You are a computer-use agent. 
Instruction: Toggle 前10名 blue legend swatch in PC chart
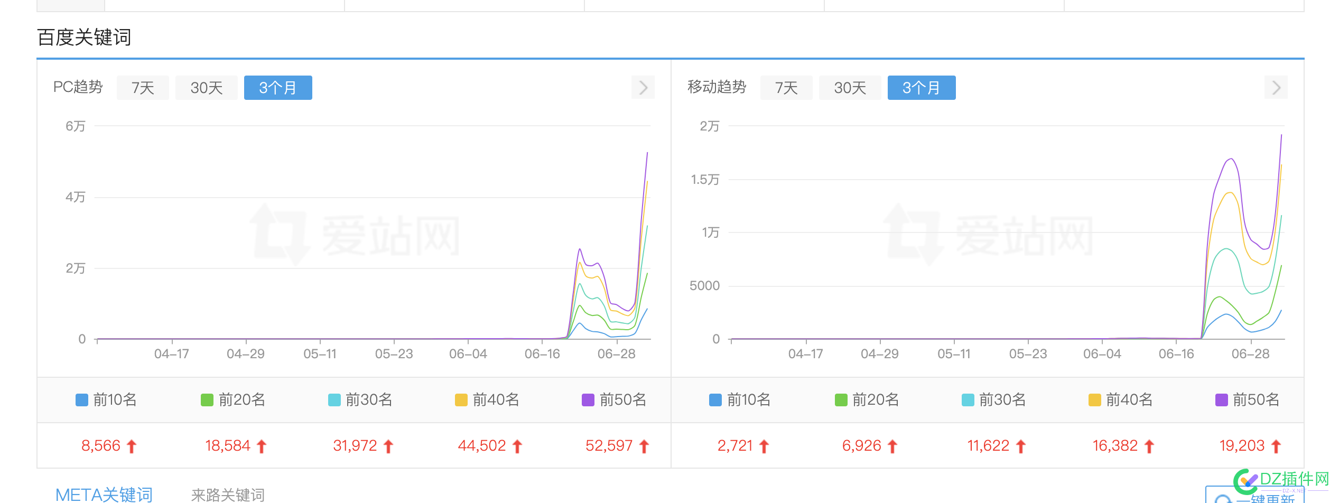pyautogui.click(x=82, y=400)
